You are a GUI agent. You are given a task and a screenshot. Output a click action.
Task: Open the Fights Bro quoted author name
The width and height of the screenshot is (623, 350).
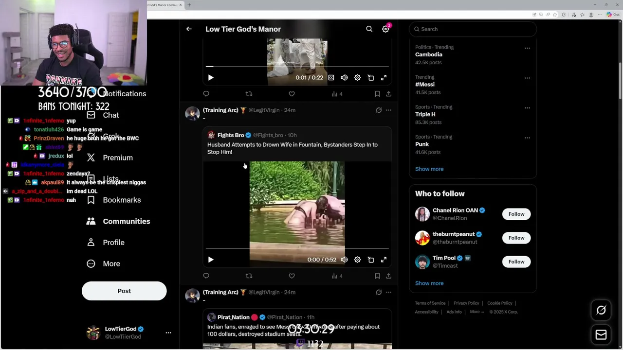tap(231, 135)
